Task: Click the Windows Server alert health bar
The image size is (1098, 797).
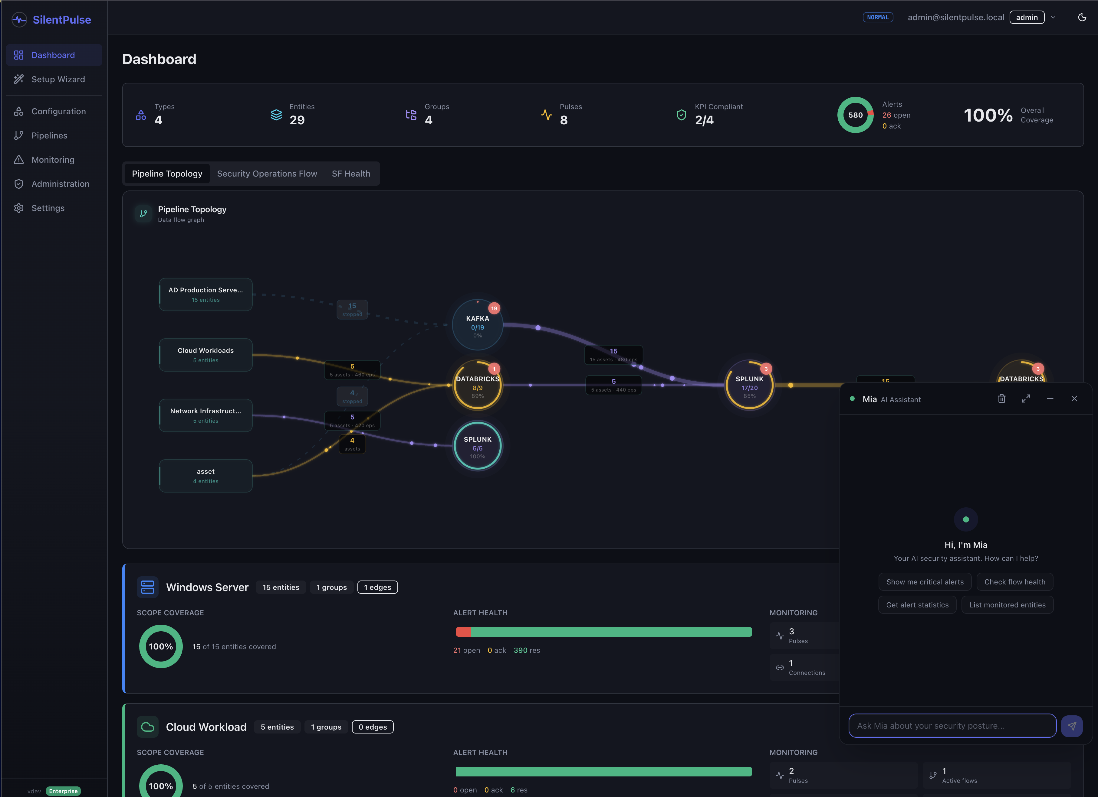Action: (x=604, y=632)
